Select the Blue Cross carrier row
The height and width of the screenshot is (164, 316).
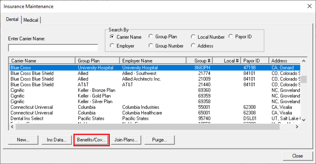pos(155,67)
